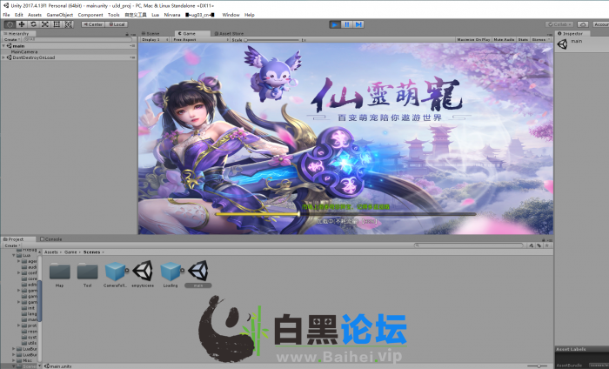Open the Help menu
The width and height of the screenshot is (609, 369).
(x=250, y=15)
